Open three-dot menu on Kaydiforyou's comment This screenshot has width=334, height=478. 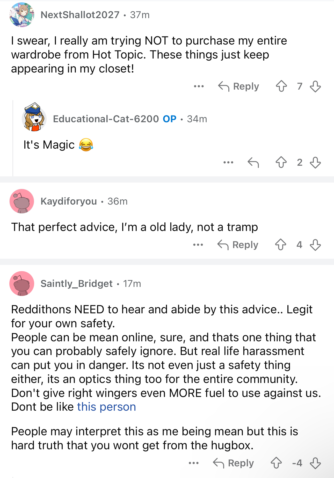(198, 245)
